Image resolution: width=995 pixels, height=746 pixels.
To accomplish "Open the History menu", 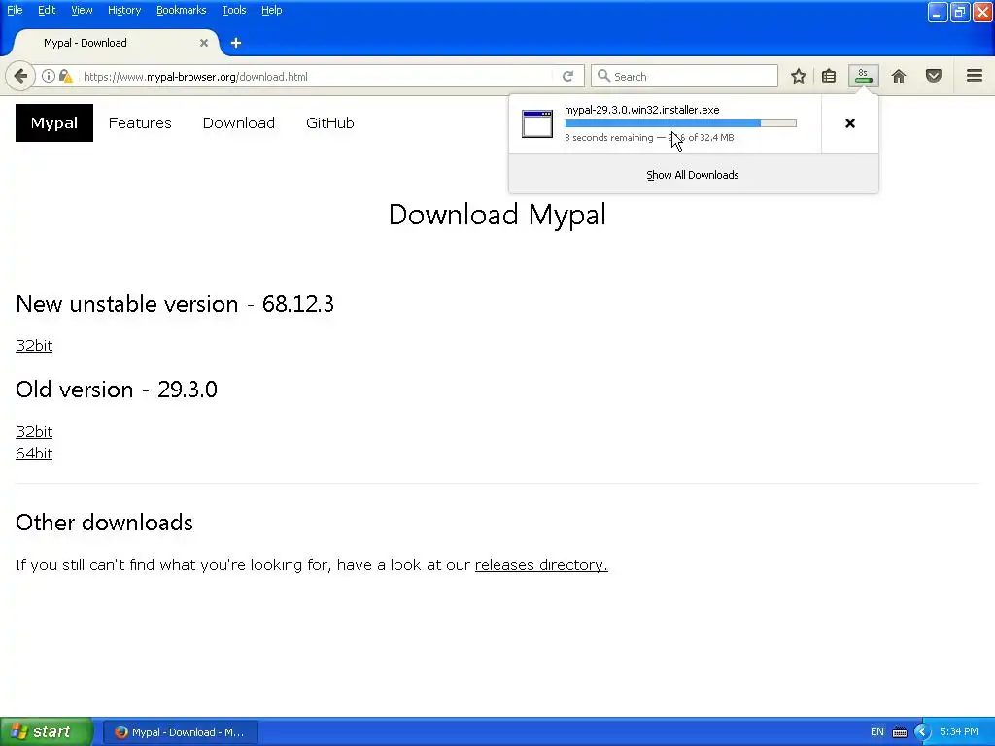I will 124,10.
